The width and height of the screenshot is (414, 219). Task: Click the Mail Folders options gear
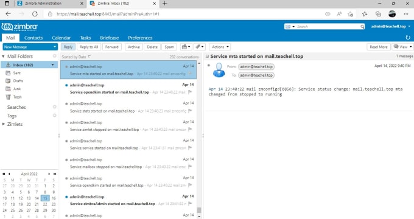click(54, 56)
